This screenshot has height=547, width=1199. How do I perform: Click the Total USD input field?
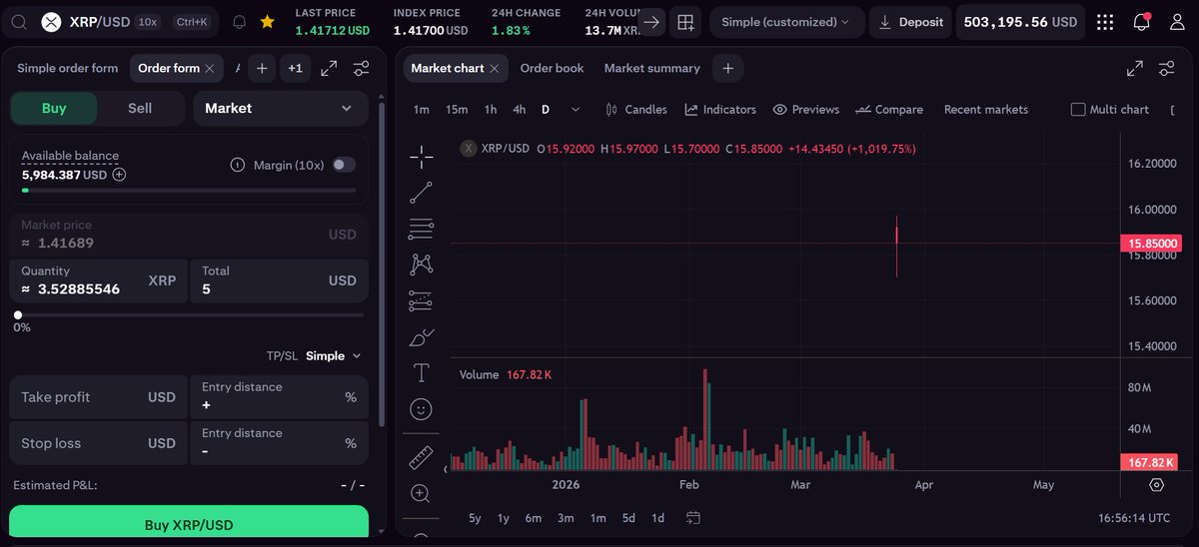coord(279,280)
